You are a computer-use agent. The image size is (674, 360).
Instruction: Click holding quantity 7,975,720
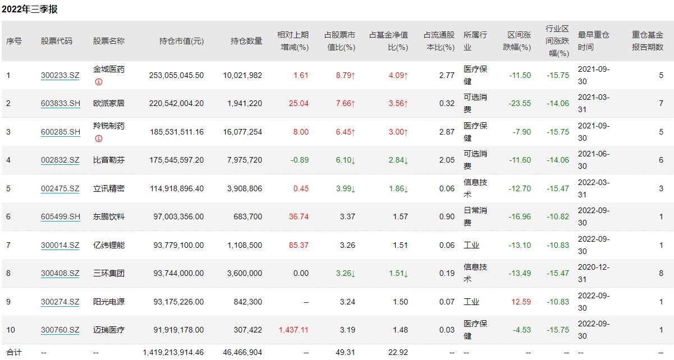245,160
